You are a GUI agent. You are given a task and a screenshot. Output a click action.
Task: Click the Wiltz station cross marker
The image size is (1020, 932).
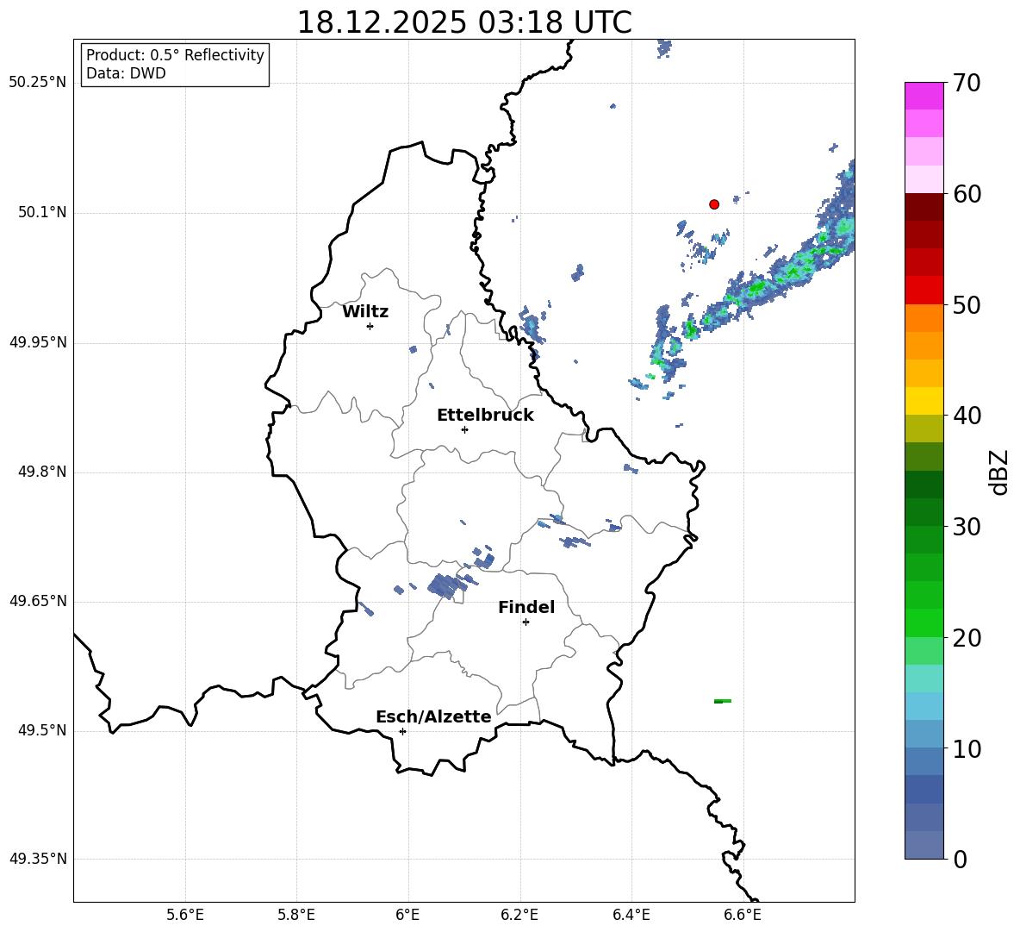[370, 326]
